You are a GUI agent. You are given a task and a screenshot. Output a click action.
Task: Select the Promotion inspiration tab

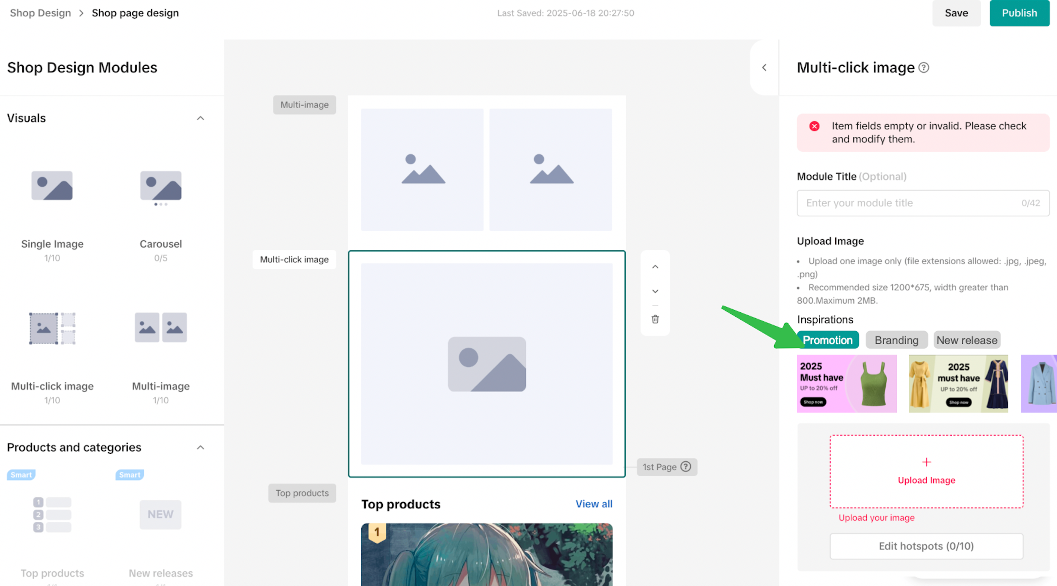point(828,340)
